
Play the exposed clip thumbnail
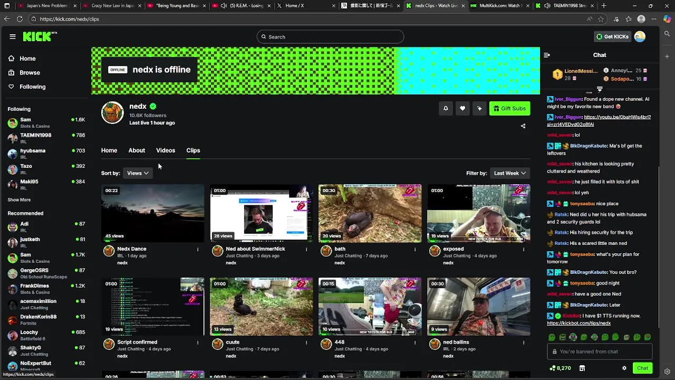[x=478, y=213]
